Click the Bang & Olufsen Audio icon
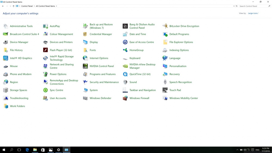 [125, 26]
